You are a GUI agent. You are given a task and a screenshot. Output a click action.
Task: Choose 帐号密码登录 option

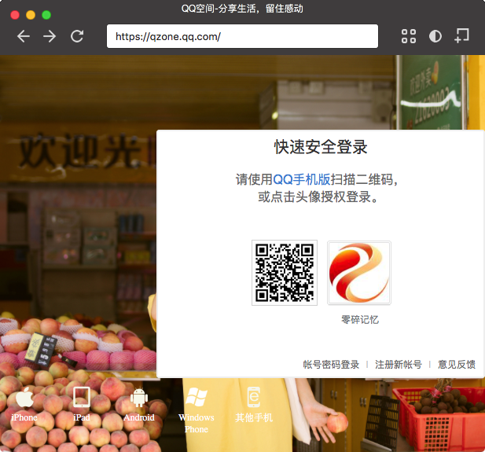point(331,365)
